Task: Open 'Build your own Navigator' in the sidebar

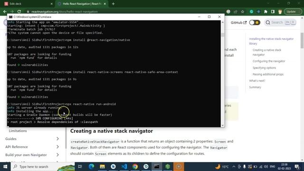Action: [26, 155]
